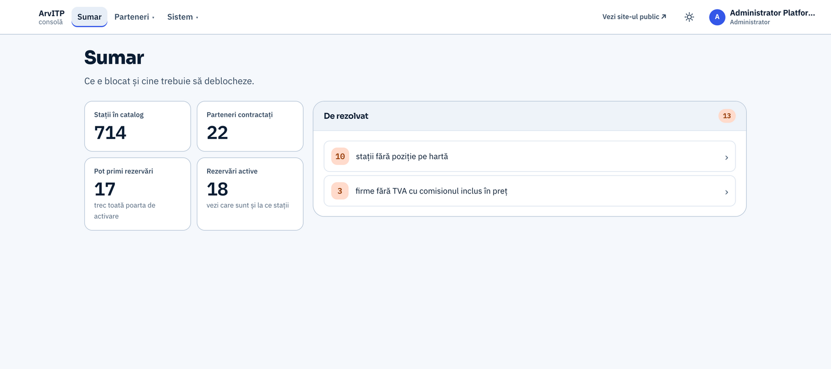Click 'trec toată poarta de activare' text
This screenshot has height=369, width=831.
pos(125,211)
